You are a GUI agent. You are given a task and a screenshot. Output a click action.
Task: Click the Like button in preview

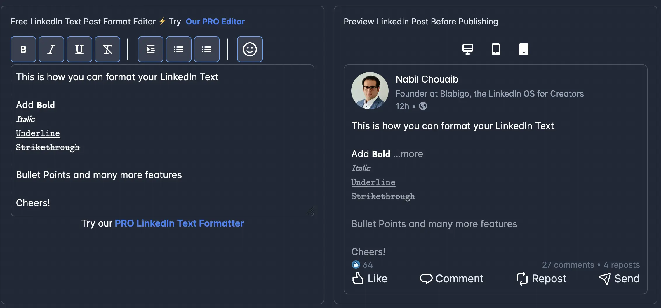coord(370,279)
